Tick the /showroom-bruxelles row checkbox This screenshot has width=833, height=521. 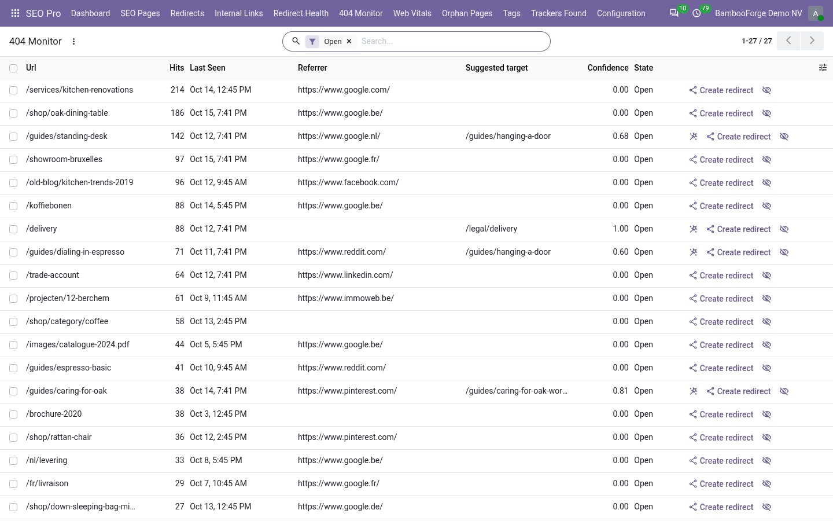(13, 160)
